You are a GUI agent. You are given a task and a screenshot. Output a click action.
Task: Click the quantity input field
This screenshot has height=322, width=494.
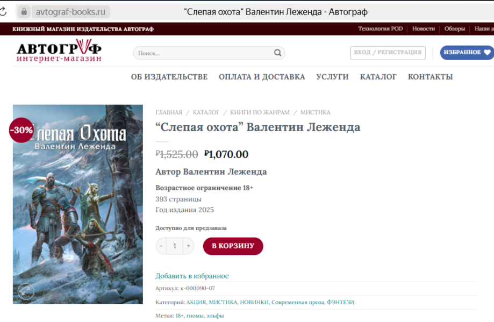click(175, 246)
